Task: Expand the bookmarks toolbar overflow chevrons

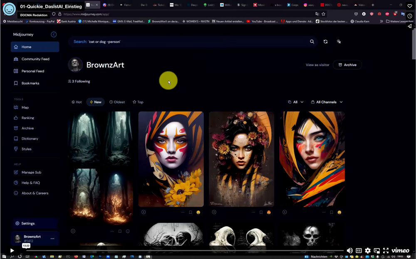Action: tap(381, 21)
